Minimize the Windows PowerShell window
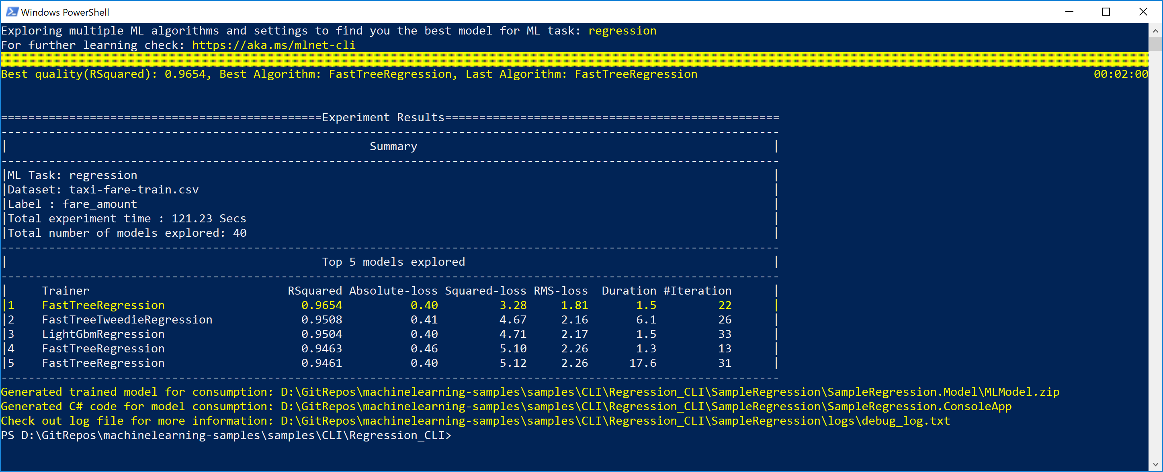1163x472 pixels. tap(1069, 12)
